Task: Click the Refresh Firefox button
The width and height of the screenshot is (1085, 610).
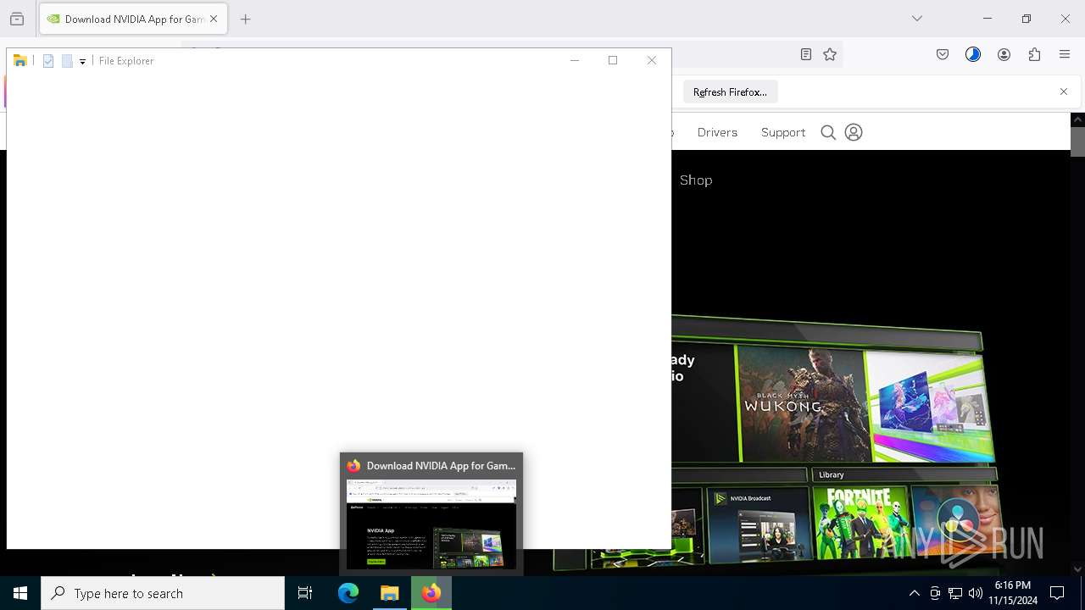Action: [731, 91]
